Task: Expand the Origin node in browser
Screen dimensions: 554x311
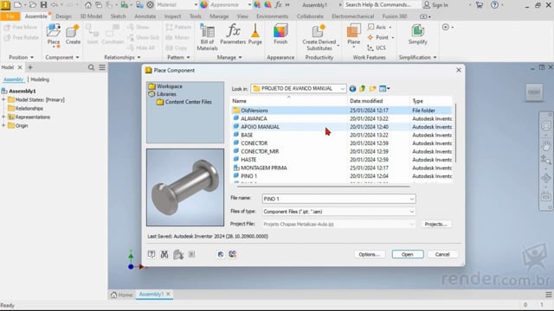Action: tap(3, 125)
